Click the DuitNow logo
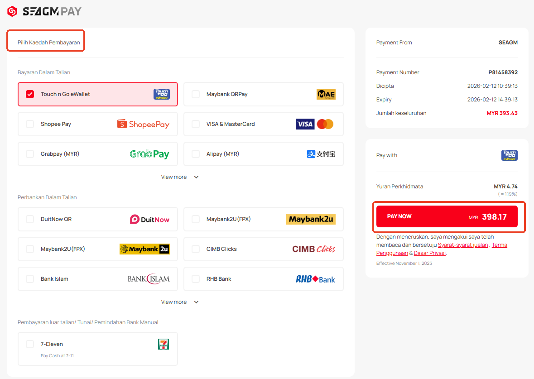The width and height of the screenshot is (534, 379). [x=149, y=219]
